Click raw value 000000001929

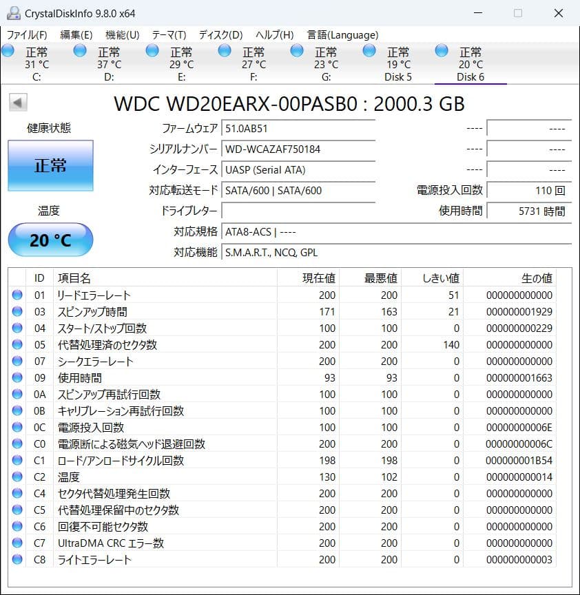(x=519, y=311)
